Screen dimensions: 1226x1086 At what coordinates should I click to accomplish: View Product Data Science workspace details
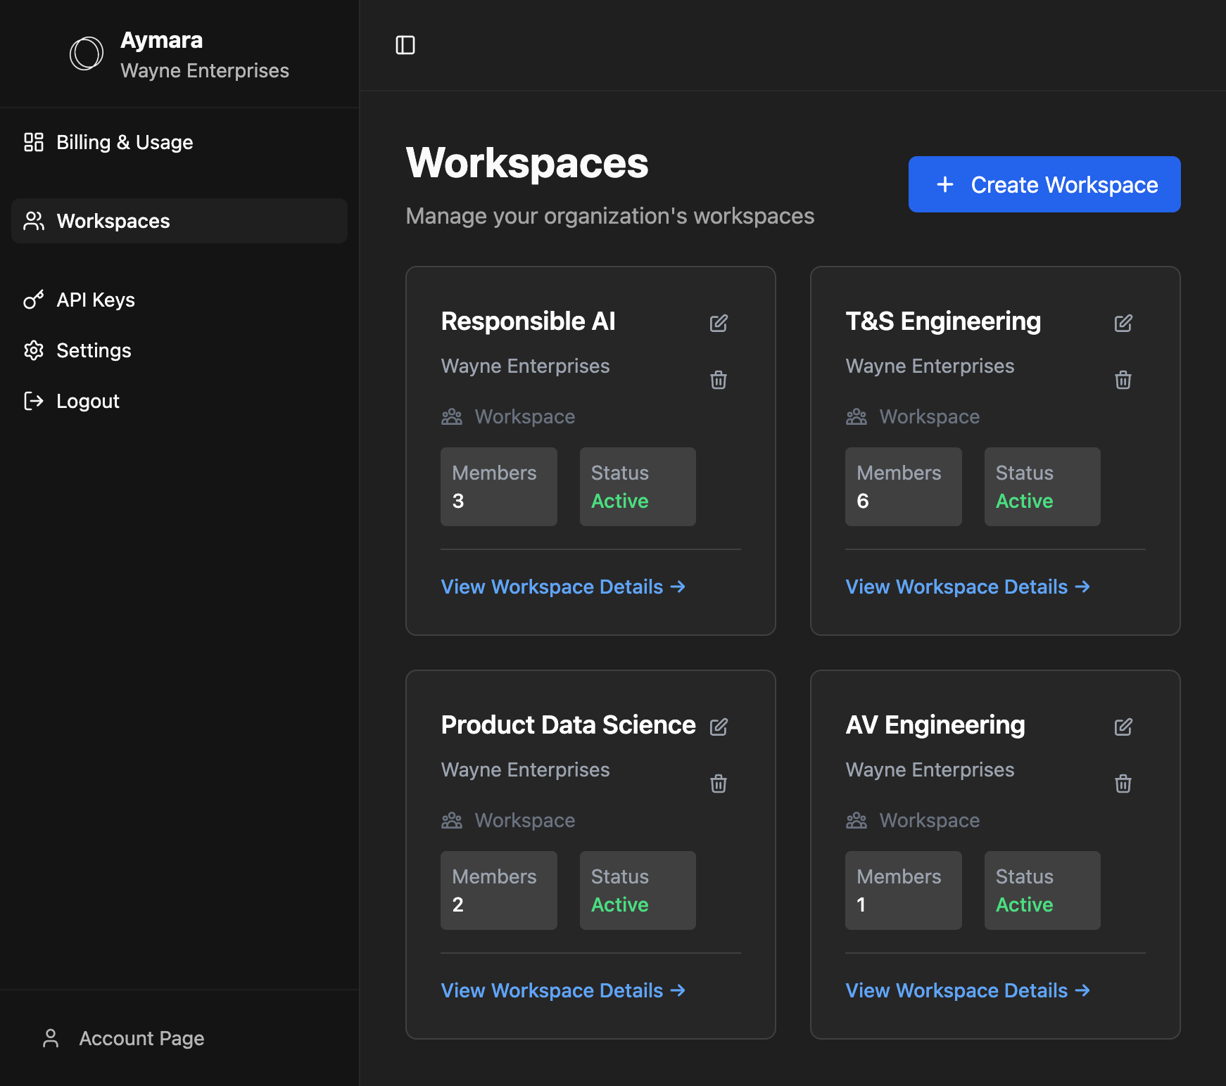pyautogui.click(x=563, y=990)
